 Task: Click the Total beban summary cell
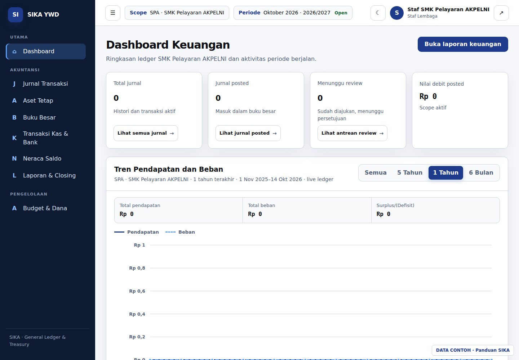(307, 210)
